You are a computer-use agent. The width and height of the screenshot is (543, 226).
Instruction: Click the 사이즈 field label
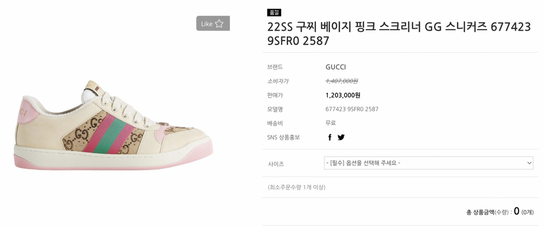pyautogui.click(x=276, y=164)
